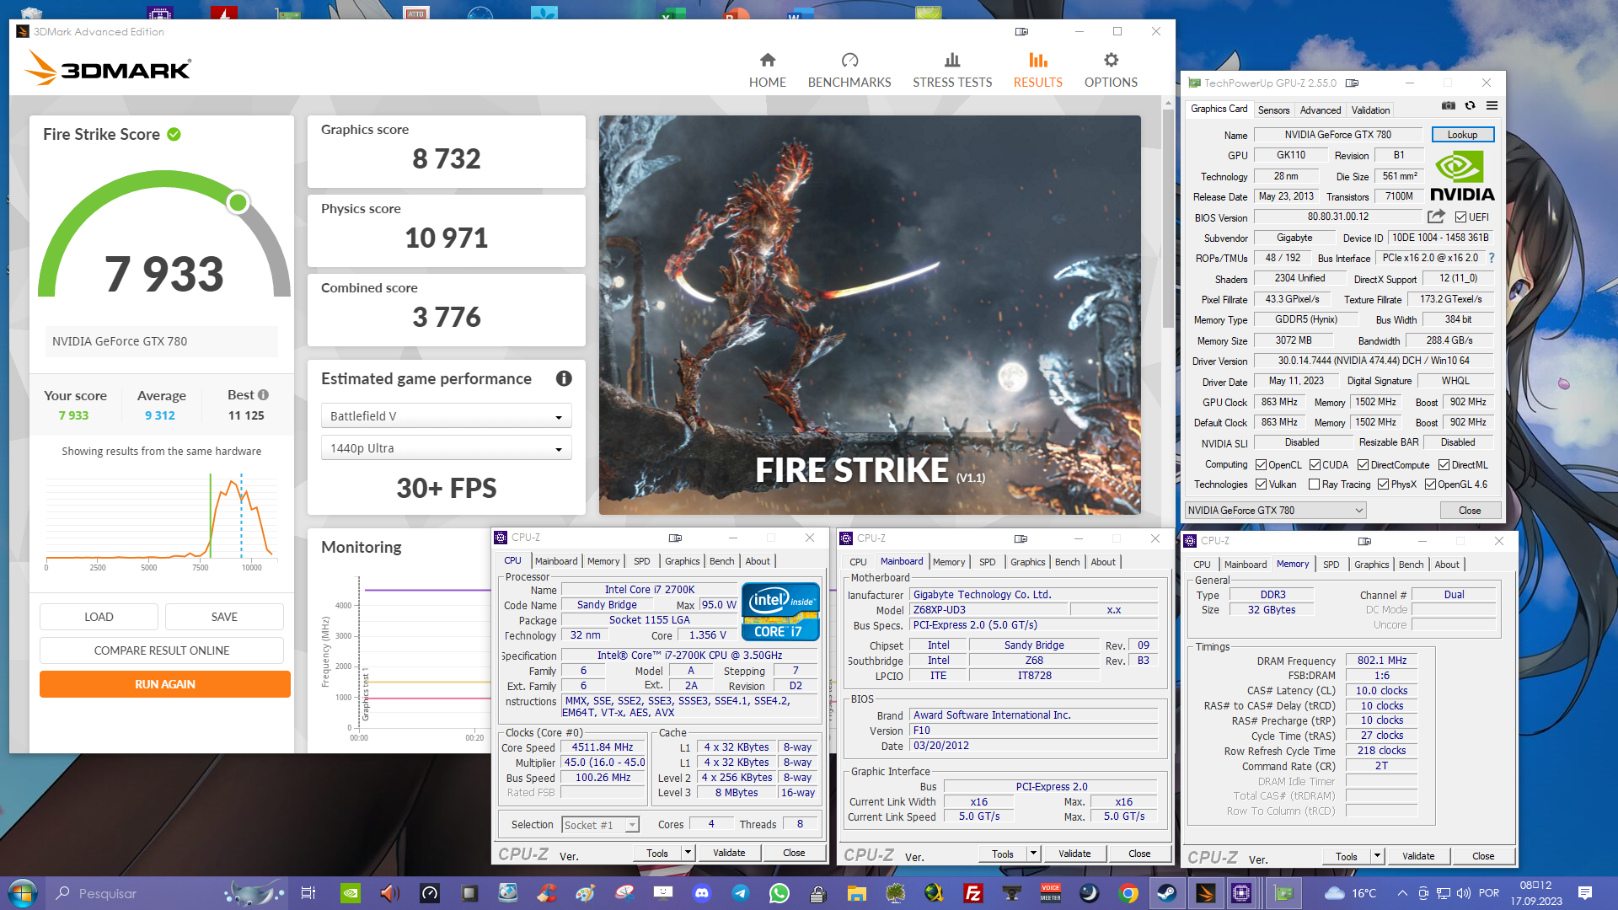
Task: Click the Fire Strike preview image
Action: point(870,314)
